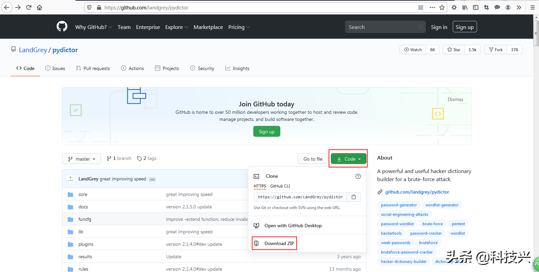
Task: Click the Sign in link
Action: 439,27
